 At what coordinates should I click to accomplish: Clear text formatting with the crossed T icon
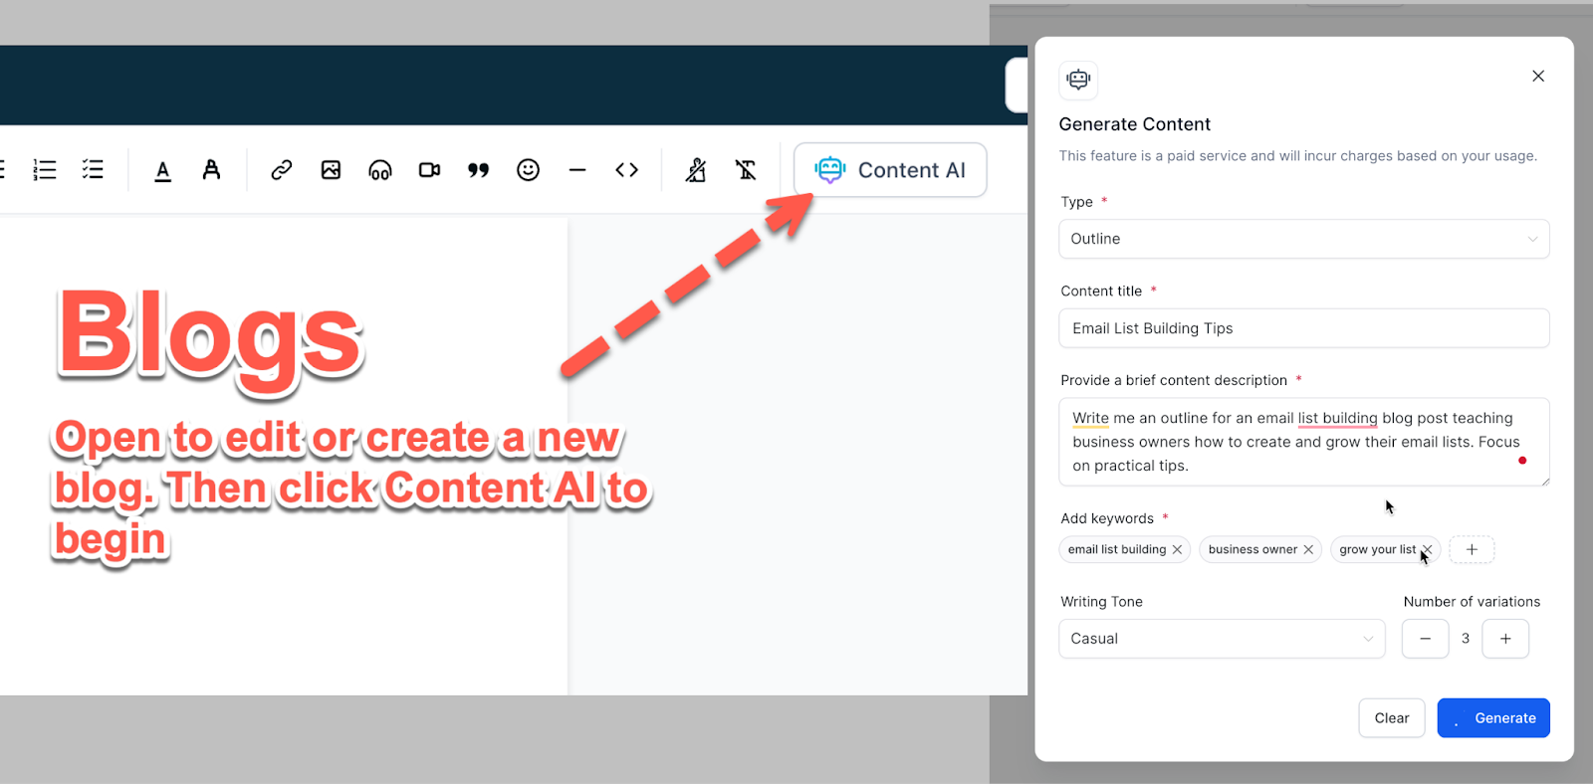click(x=746, y=170)
